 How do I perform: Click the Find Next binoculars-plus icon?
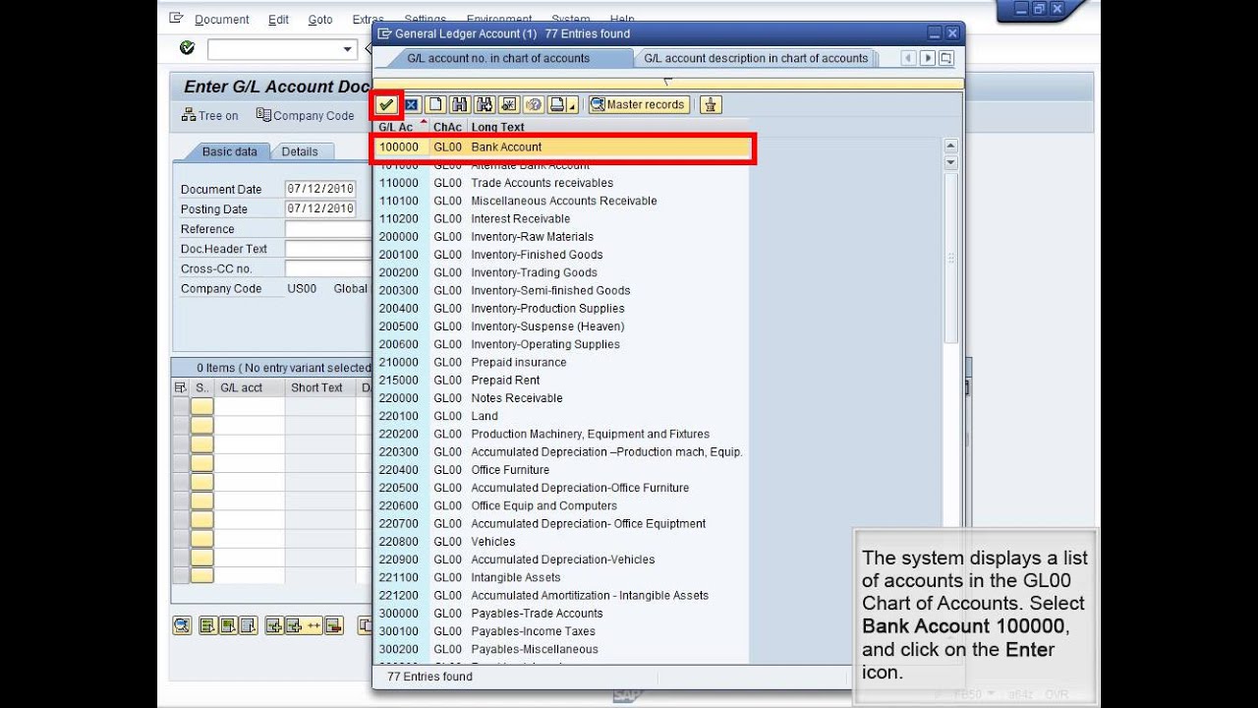(x=484, y=105)
